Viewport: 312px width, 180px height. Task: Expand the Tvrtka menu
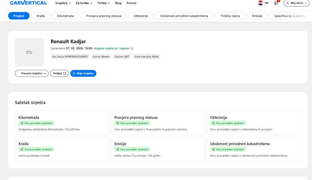point(104,3)
